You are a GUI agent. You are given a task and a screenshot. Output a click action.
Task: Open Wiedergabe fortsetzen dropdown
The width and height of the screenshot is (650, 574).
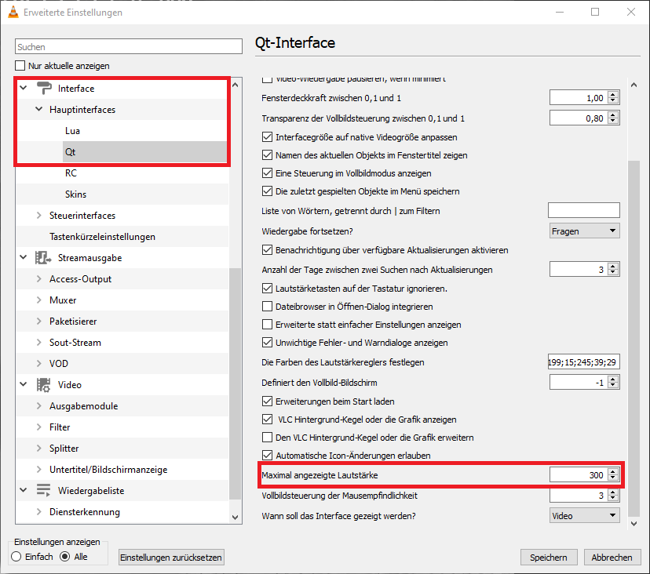[584, 231]
